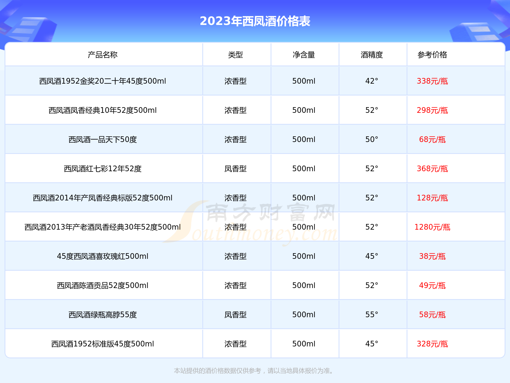Click the 128元/瓶 price

(x=432, y=198)
